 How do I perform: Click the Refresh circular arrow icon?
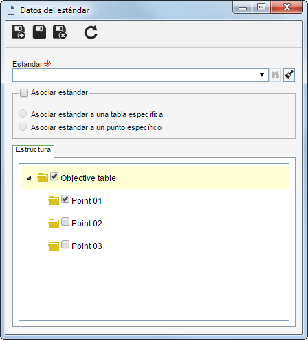coord(91,32)
